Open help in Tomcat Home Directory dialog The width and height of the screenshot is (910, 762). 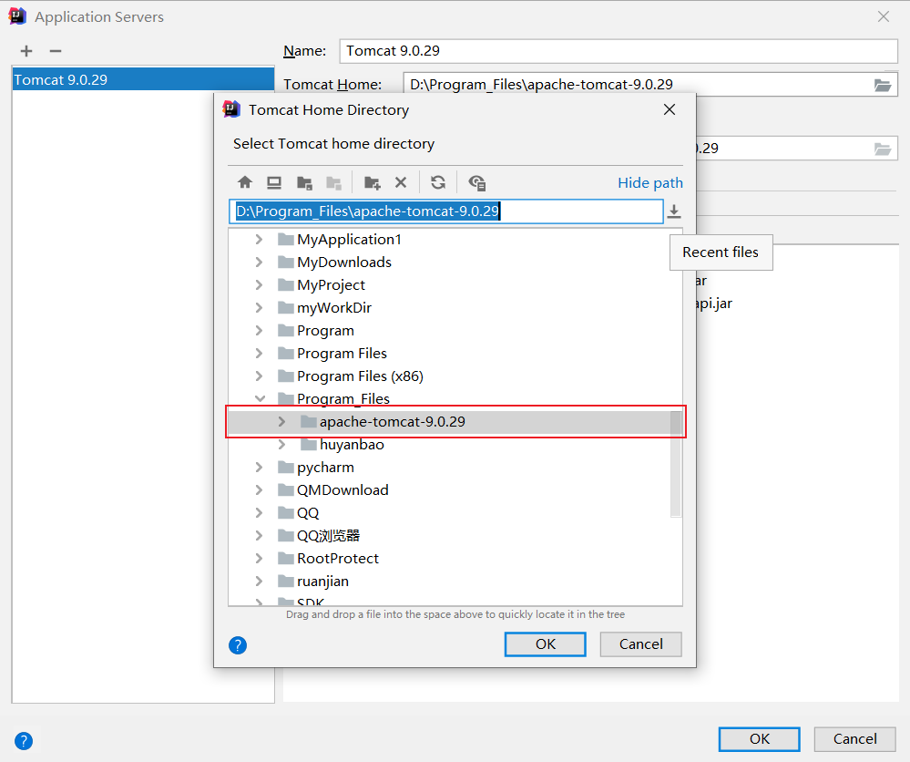tap(238, 645)
